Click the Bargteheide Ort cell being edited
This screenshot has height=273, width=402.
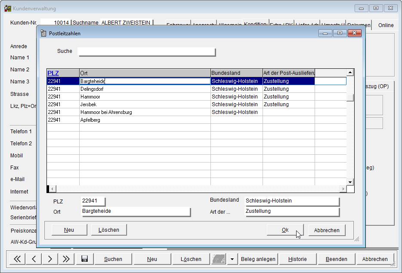point(145,81)
